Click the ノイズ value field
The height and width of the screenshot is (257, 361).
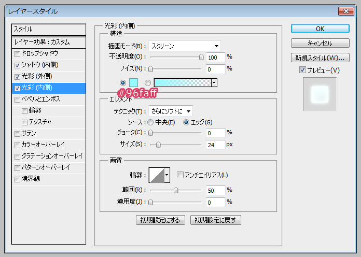(x=215, y=69)
